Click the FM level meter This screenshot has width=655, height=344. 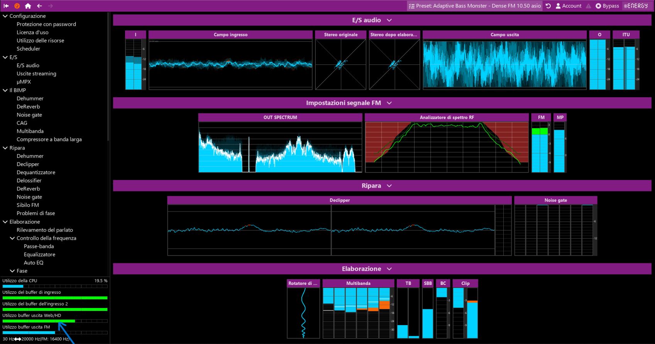click(541, 147)
